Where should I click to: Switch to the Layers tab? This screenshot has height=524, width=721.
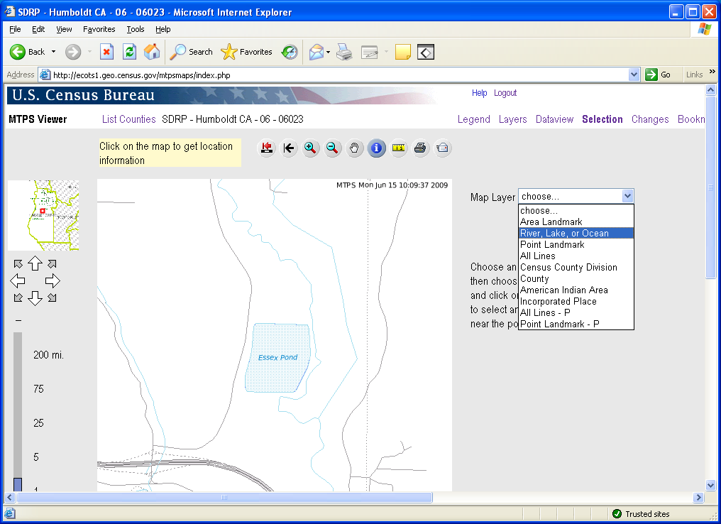(x=512, y=119)
